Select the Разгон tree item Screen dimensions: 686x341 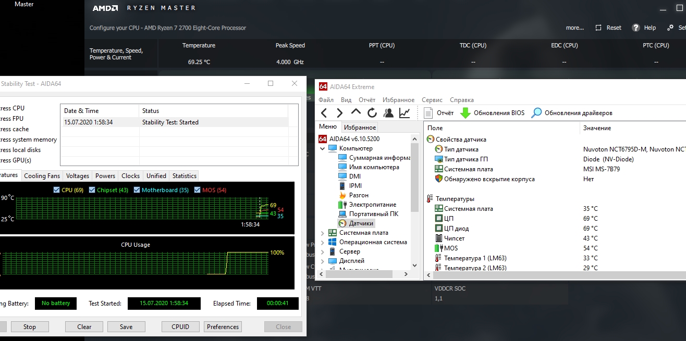(x=353, y=195)
